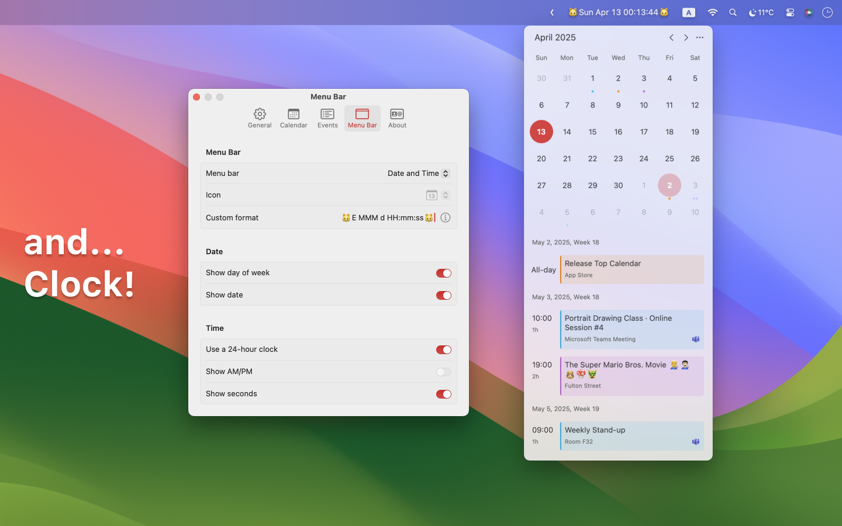Expand hidden menu bar items chevron
The image size is (842, 526).
(x=552, y=12)
